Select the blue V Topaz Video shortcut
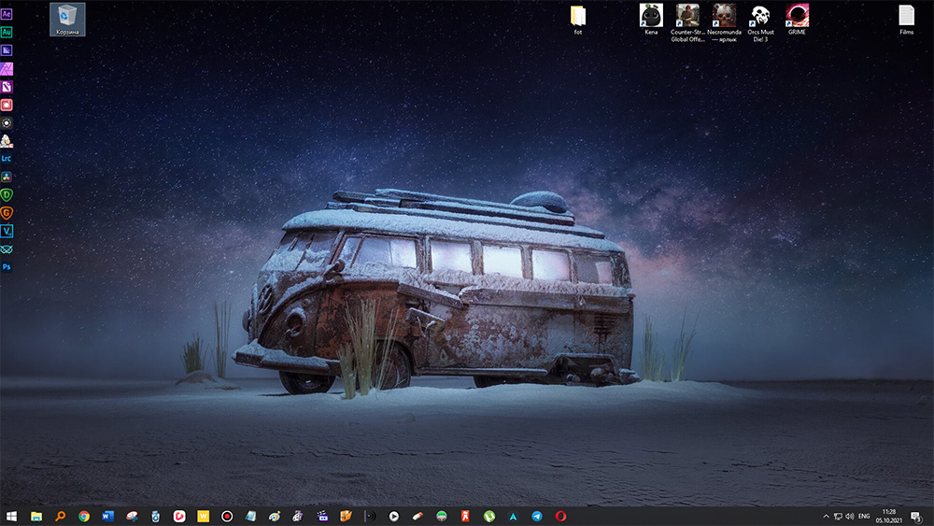Image resolution: width=934 pixels, height=526 pixels. point(7,231)
